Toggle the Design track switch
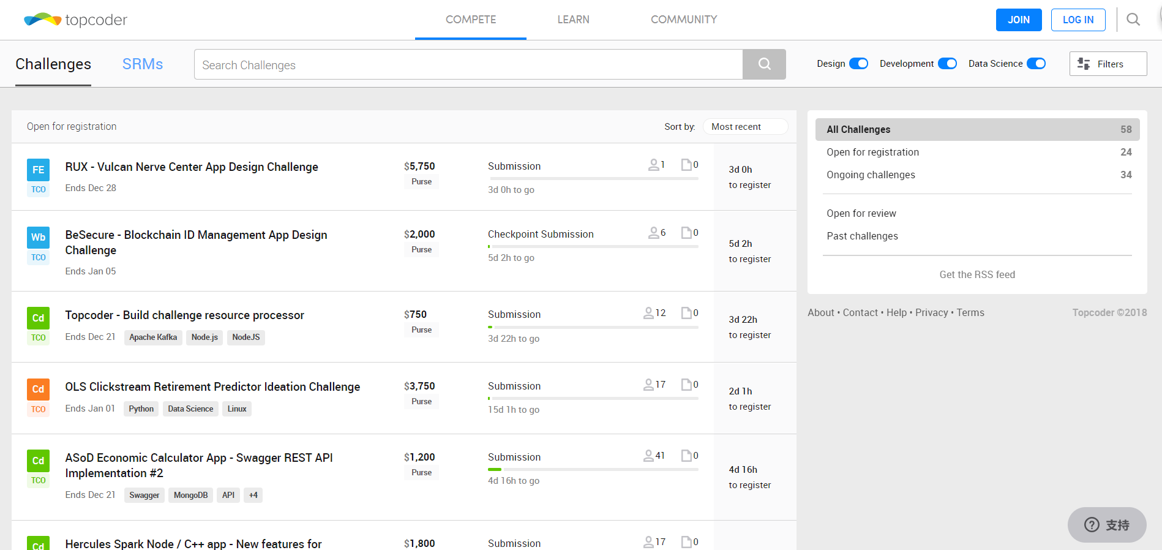The width and height of the screenshot is (1162, 550). (858, 64)
